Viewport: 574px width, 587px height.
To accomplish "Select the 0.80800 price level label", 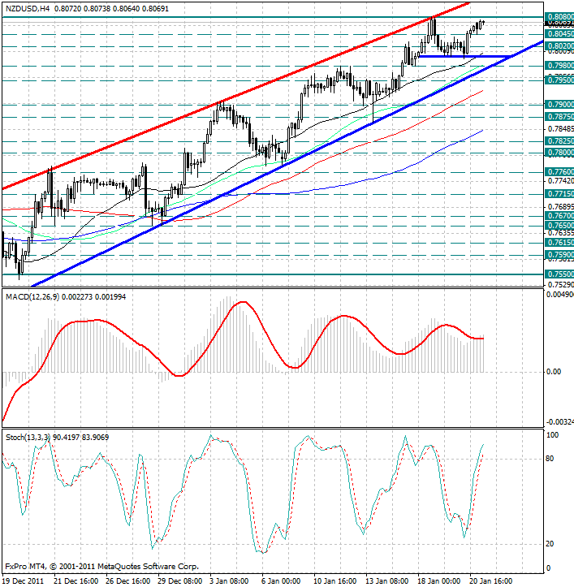I will click(559, 17).
